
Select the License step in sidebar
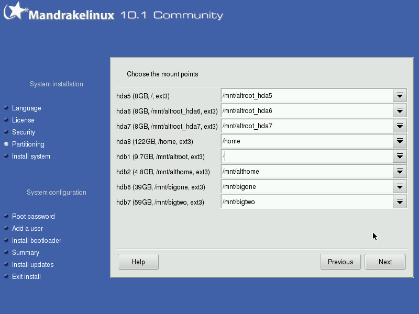pyautogui.click(x=23, y=120)
